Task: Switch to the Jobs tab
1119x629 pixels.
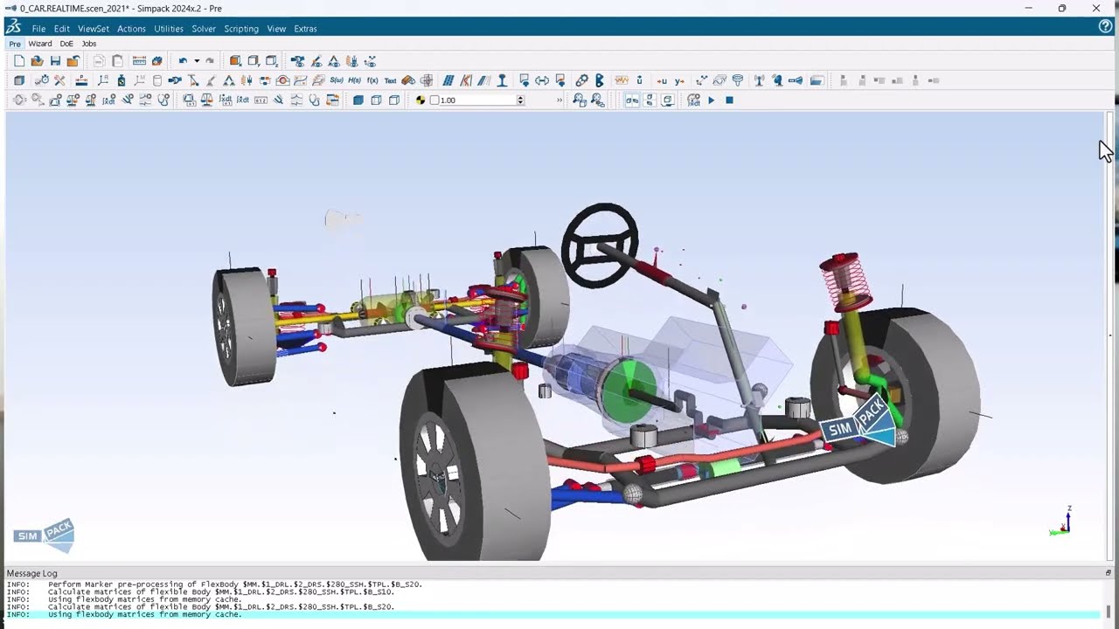Action: 89,44
